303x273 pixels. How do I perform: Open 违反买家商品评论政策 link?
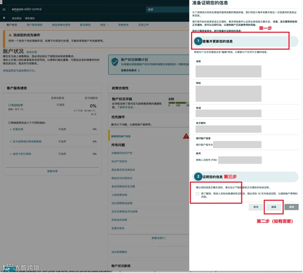(125, 212)
